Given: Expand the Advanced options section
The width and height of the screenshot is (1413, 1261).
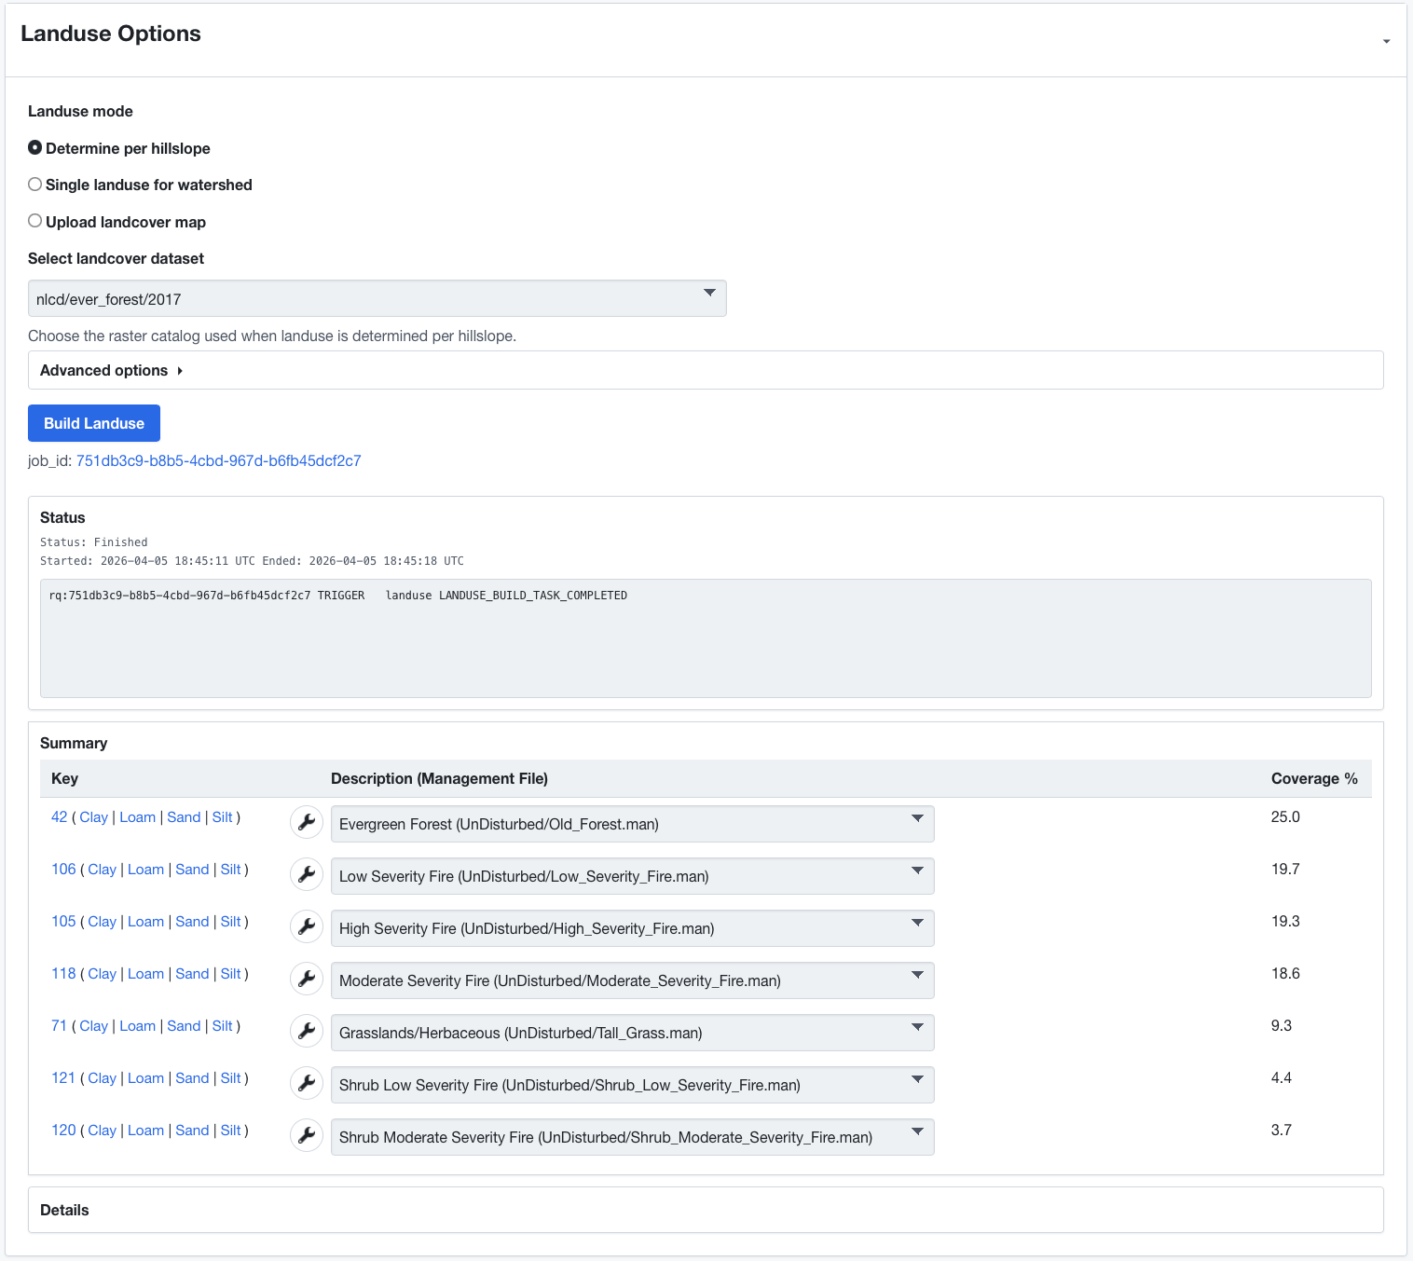Looking at the screenshot, I should pos(111,370).
